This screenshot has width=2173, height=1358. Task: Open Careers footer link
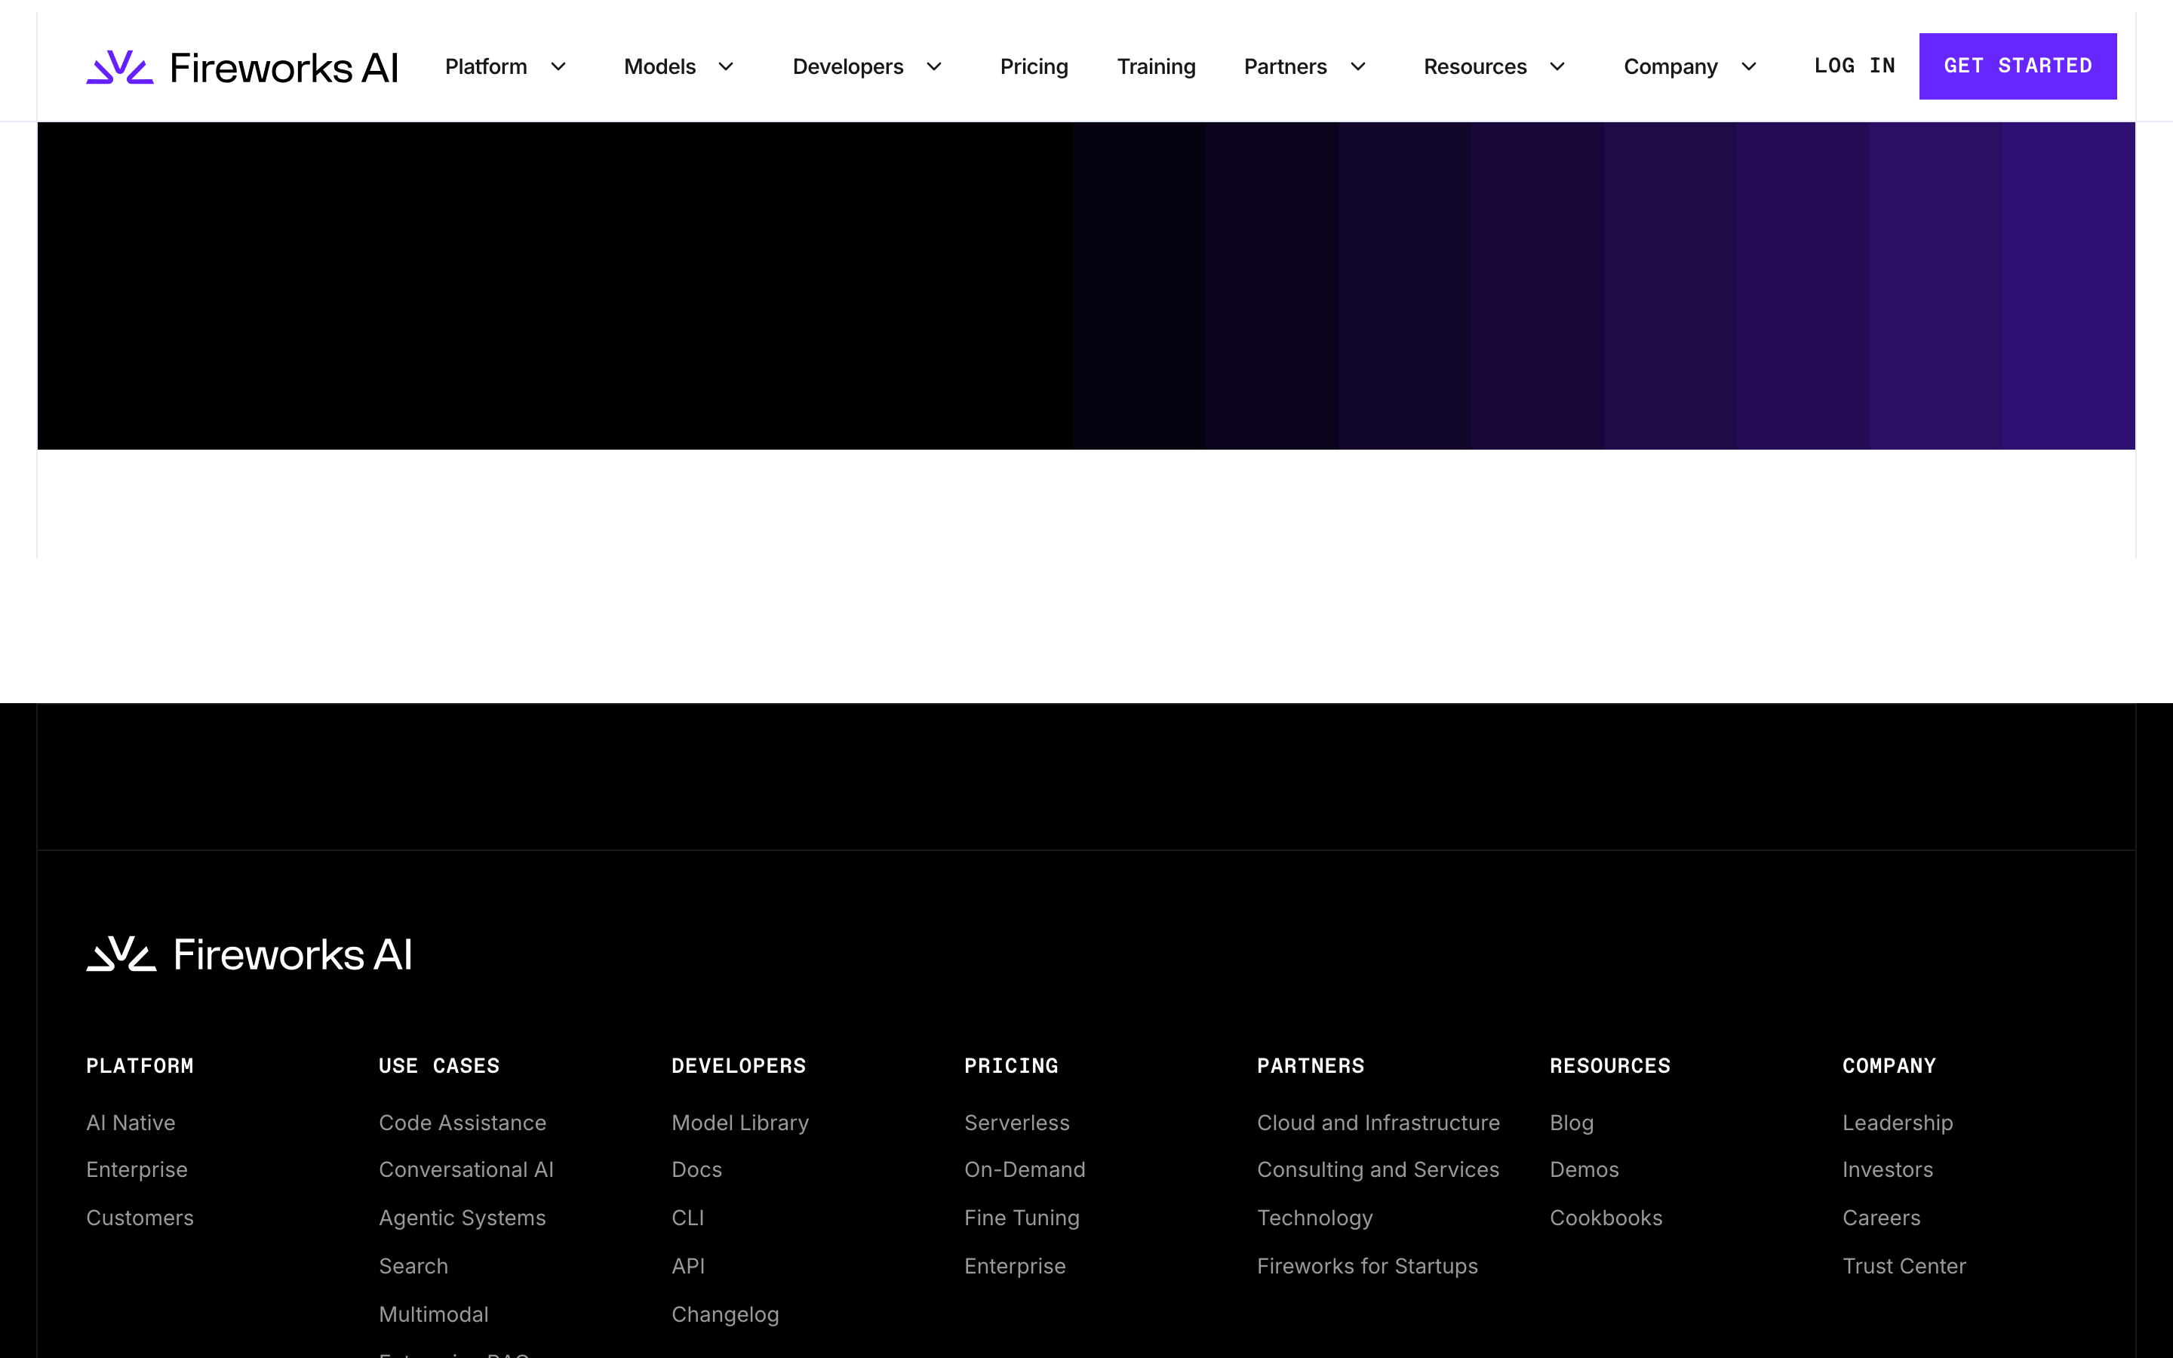click(x=1881, y=1218)
